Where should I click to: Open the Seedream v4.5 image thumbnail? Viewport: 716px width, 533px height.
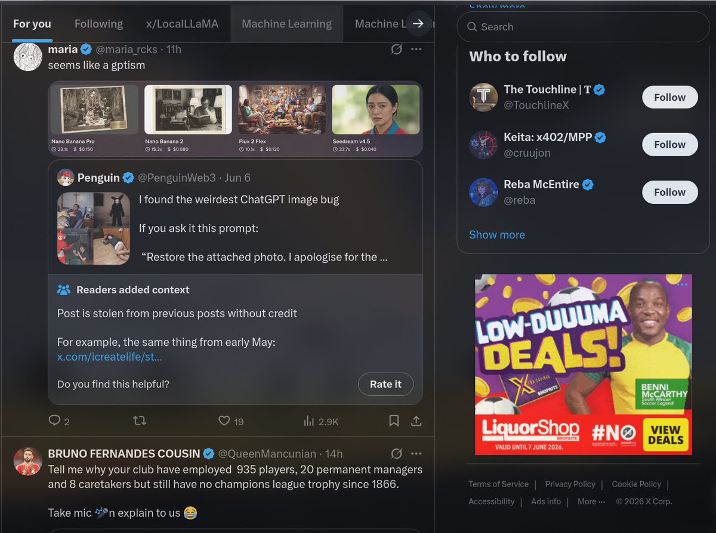click(375, 110)
